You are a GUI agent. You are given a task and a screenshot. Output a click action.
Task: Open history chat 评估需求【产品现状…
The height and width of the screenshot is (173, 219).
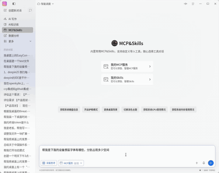pyautogui.click(x=17, y=100)
